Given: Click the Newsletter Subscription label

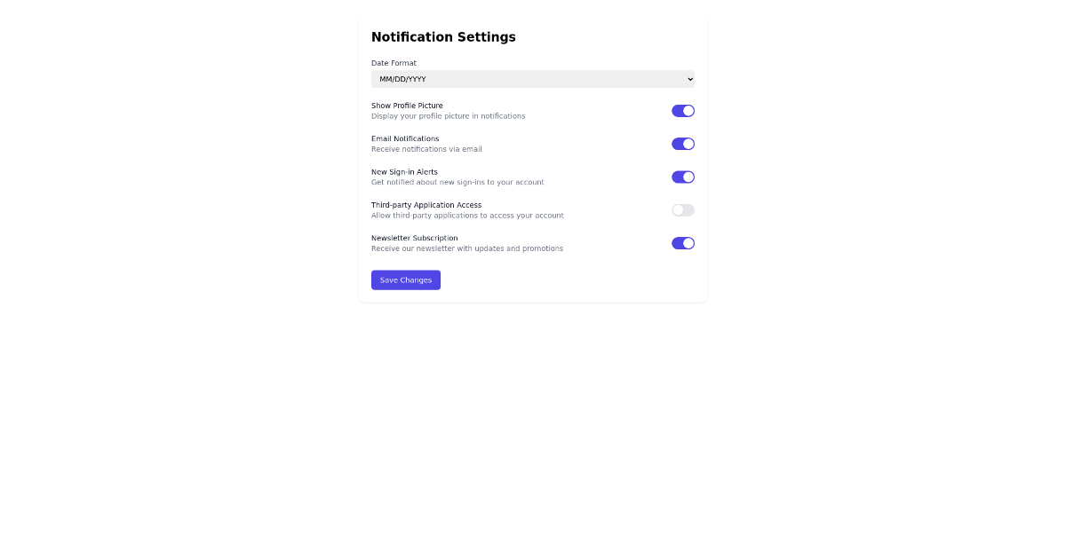Looking at the screenshot, I should 414,238.
